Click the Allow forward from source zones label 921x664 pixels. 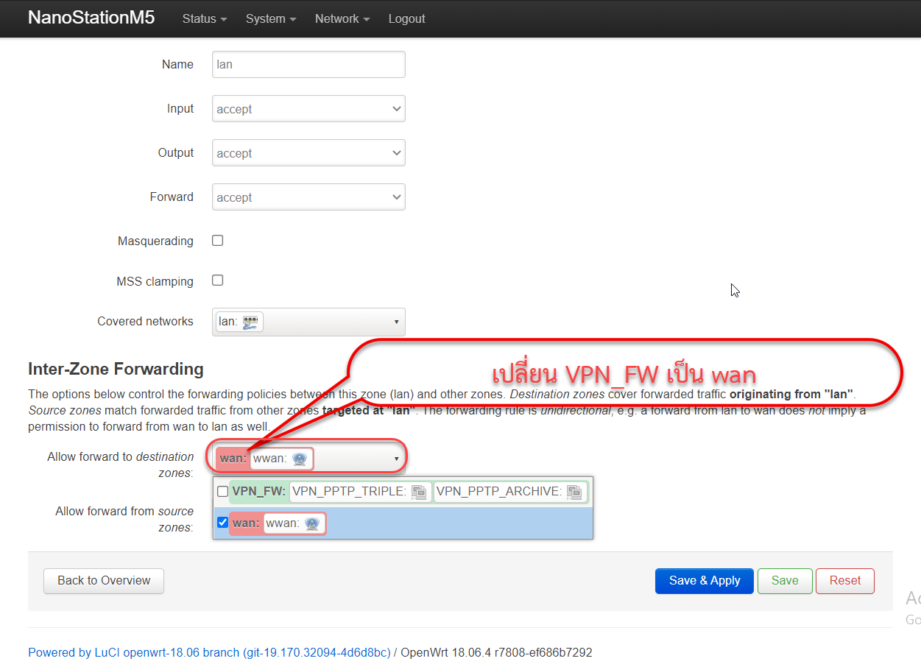[124, 519]
